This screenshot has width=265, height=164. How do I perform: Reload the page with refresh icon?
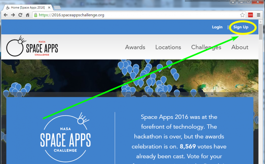click(20, 15)
